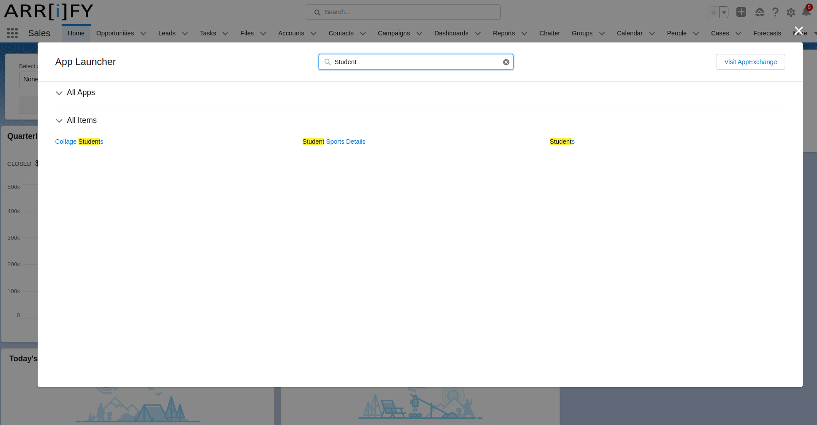Expand the Leads tab dropdown chevron
The width and height of the screenshot is (817, 425).
click(185, 34)
